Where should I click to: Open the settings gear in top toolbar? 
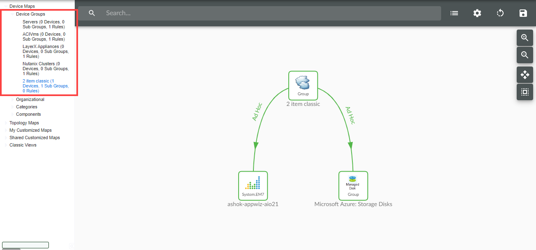click(477, 13)
